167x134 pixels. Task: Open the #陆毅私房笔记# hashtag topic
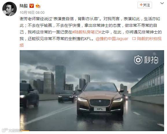tap(87, 32)
